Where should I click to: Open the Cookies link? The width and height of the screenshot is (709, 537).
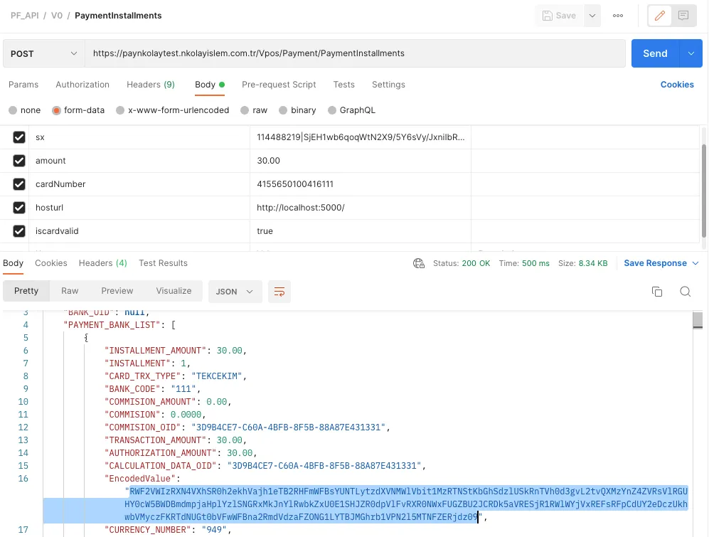[676, 85]
